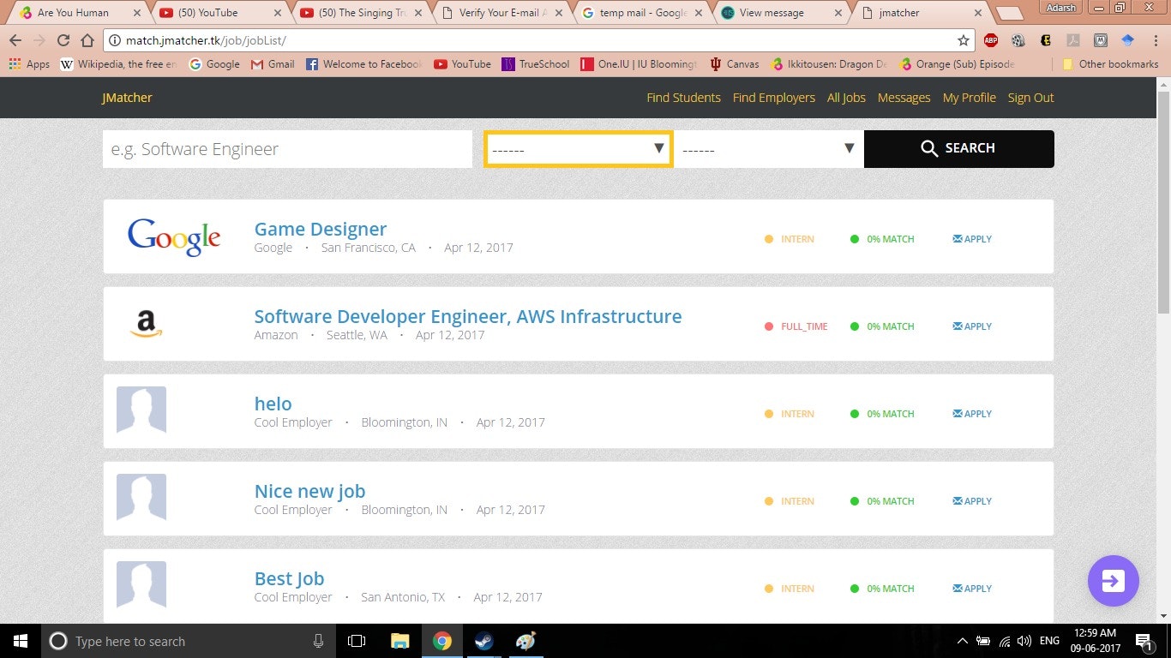
Task: Open File Explorer from the taskbar
Action: point(399,641)
